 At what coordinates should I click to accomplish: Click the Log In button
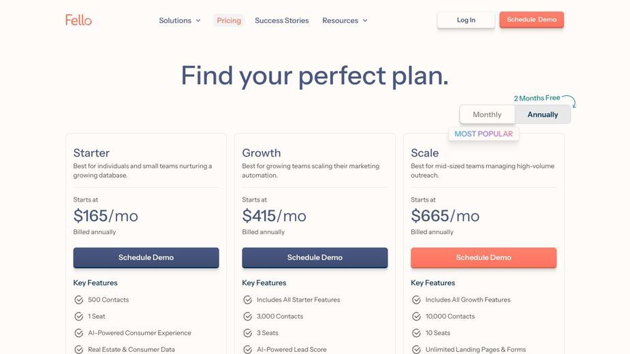466,20
